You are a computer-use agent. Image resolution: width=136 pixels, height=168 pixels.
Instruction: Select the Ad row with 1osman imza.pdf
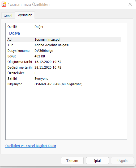tap(64, 39)
